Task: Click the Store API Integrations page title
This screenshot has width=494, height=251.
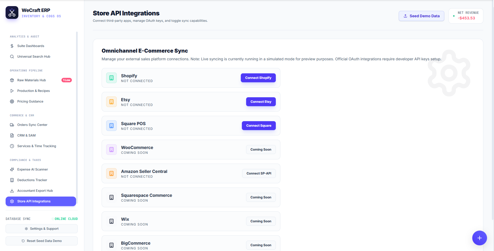Action: click(126, 13)
